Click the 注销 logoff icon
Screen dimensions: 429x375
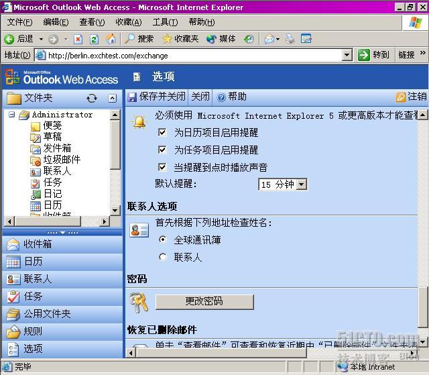401,97
